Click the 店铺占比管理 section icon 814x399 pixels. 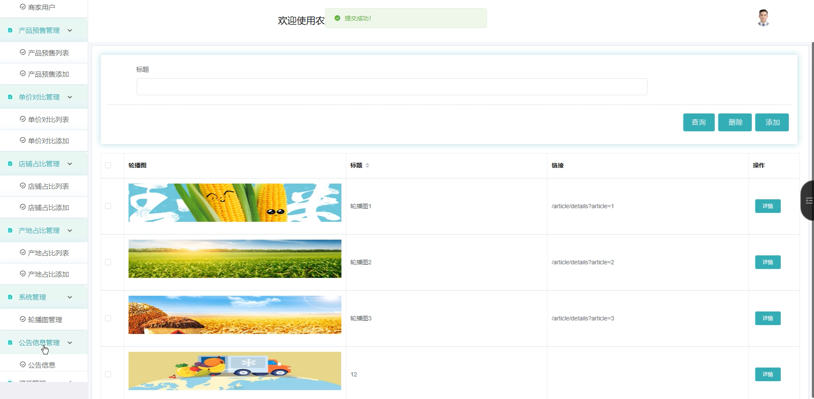pos(10,164)
